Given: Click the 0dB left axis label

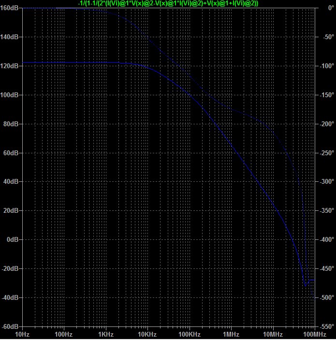Looking at the screenshot, I should point(13,239).
